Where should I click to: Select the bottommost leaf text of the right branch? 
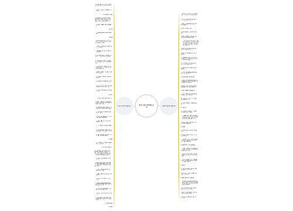(x=189, y=197)
